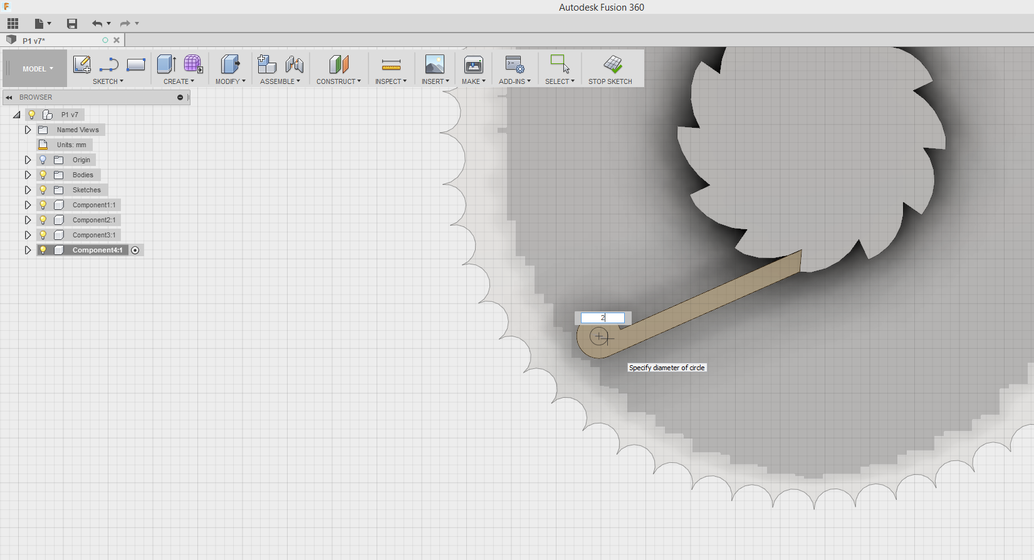This screenshot has width=1034, height=560.
Task: Select the Named Views tree item
Action: pyautogui.click(x=78, y=130)
